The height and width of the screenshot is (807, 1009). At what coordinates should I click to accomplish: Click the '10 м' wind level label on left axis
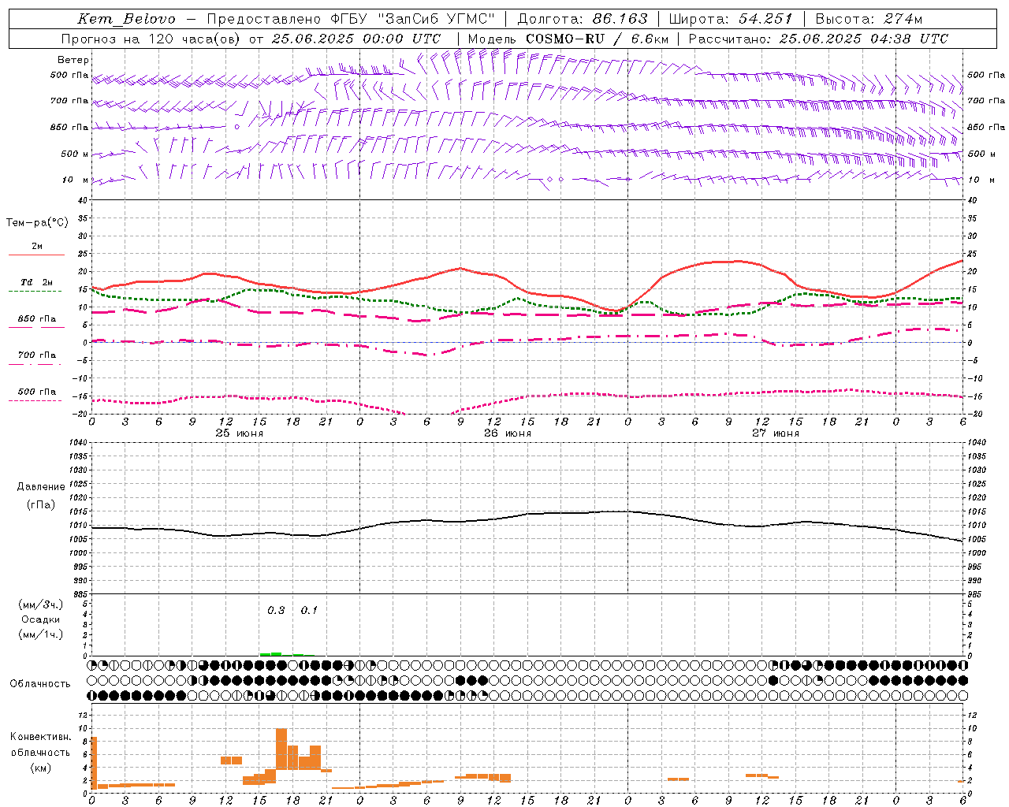click(x=76, y=180)
